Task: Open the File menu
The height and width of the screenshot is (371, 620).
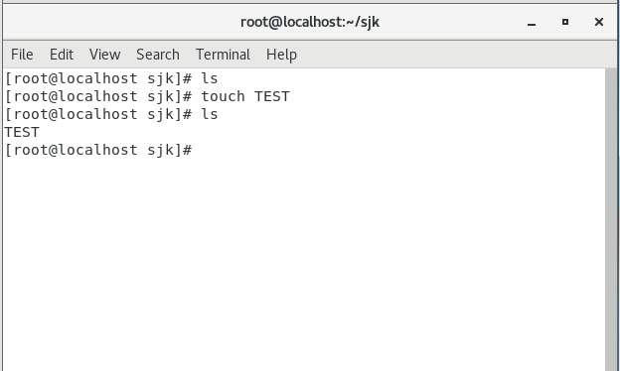Action: [x=22, y=55]
